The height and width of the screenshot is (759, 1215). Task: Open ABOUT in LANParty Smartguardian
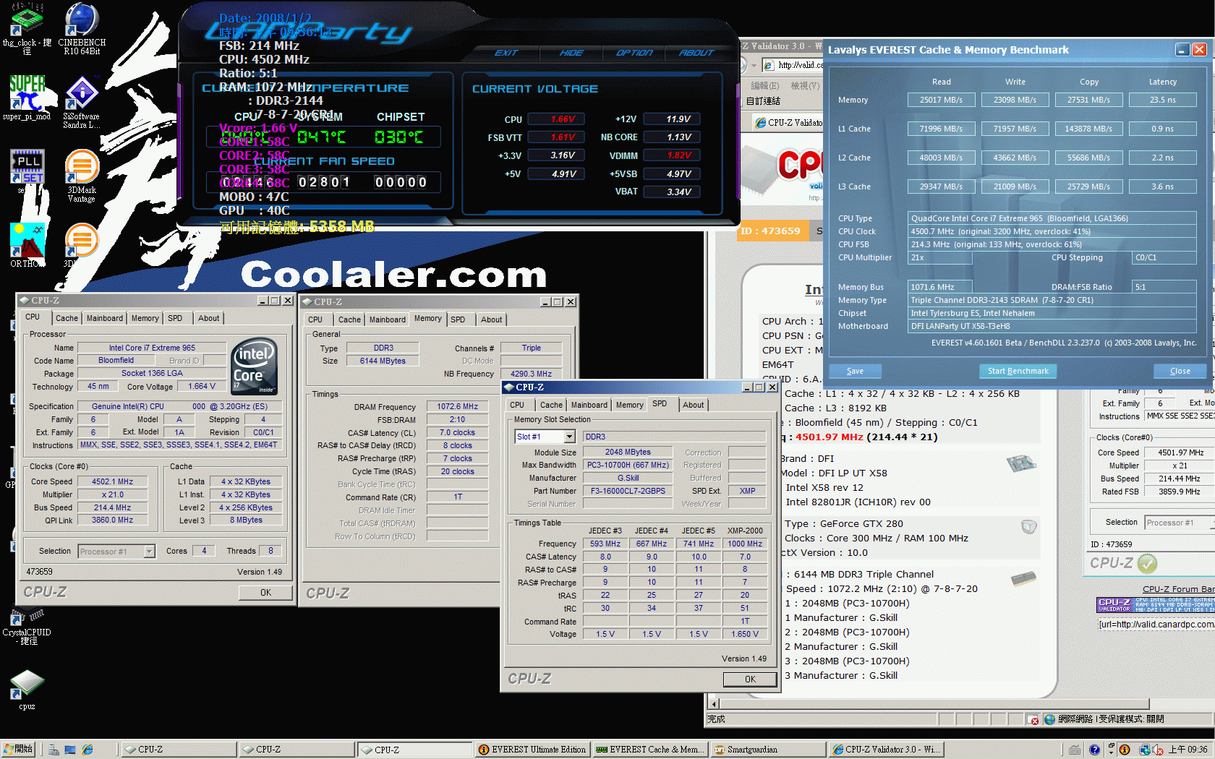click(x=697, y=53)
